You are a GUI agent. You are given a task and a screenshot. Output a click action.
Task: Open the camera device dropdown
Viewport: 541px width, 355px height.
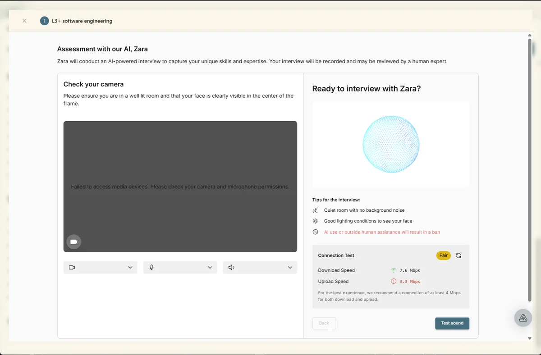(x=100, y=268)
